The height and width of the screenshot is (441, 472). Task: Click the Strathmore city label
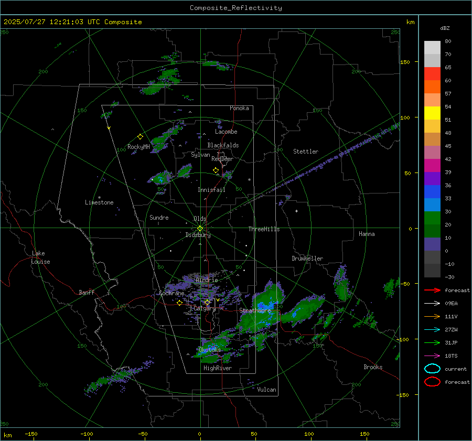coord(255,310)
